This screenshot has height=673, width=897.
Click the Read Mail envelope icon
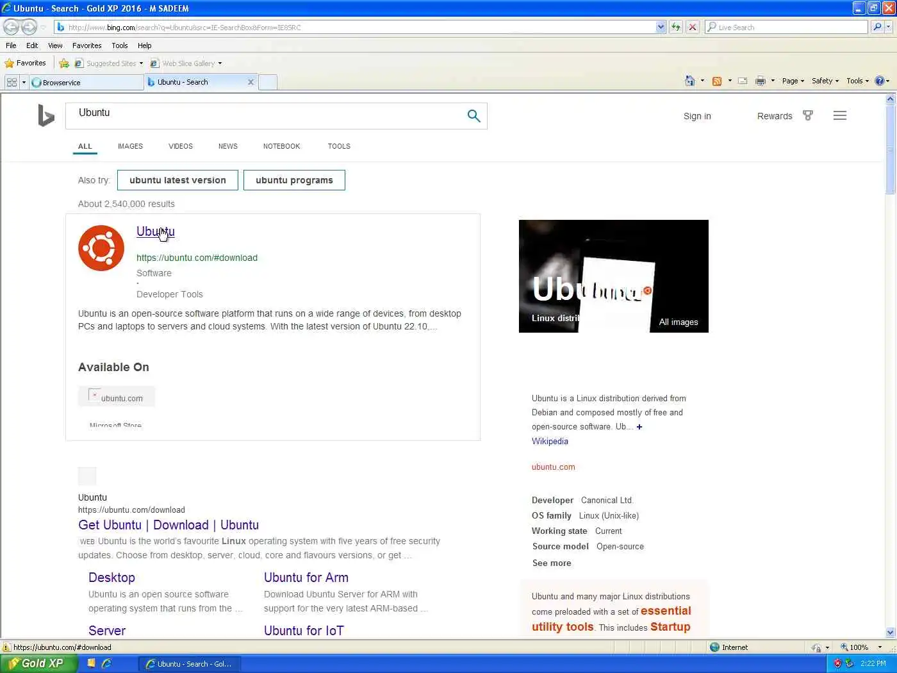click(743, 81)
